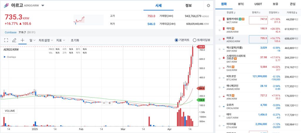Viewport: 301px width, 133px height.
Task: Sort the list by 거래대금
Action: (x=292, y=13)
